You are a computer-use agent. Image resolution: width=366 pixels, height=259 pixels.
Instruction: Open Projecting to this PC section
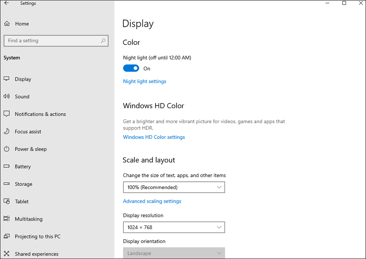coord(38,236)
